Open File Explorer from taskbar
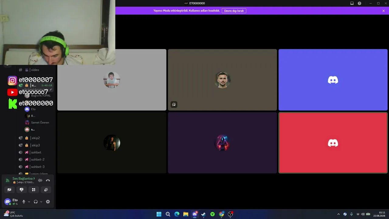Screen dimensions: 389x219 [186, 214]
